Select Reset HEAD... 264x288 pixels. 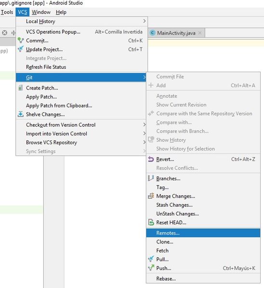tap(203, 223)
